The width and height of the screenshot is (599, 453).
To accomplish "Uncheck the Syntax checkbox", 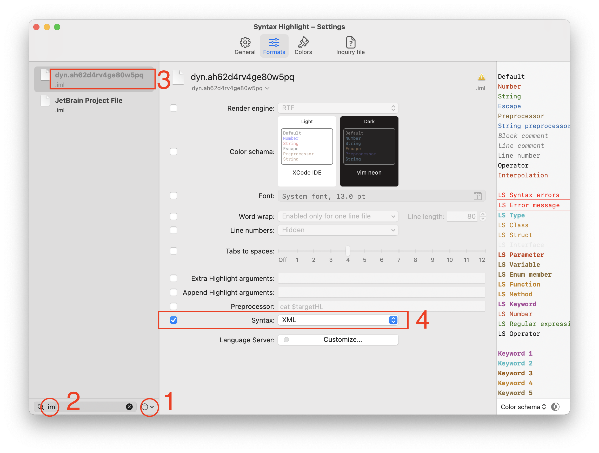I will 174,320.
